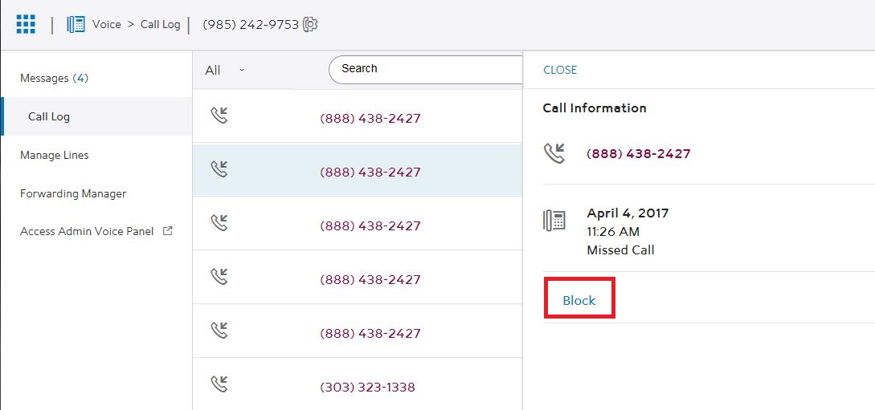The image size is (875, 410).
Task: Click (888) 438-2427 number in Call Information
Action: pos(639,154)
